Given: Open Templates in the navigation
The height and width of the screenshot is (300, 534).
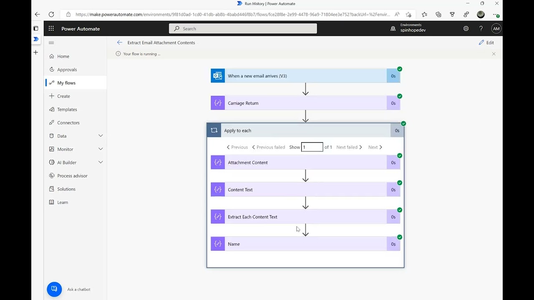Looking at the screenshot, I should pos(75,110).
